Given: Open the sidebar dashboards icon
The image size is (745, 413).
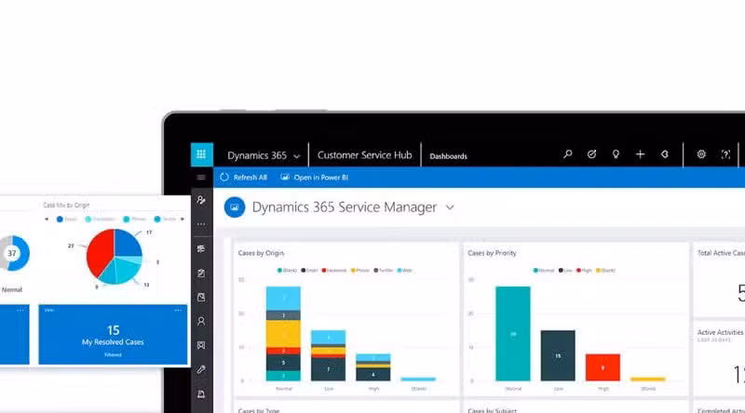Looking at the screenshot, I should click(201, 248).
